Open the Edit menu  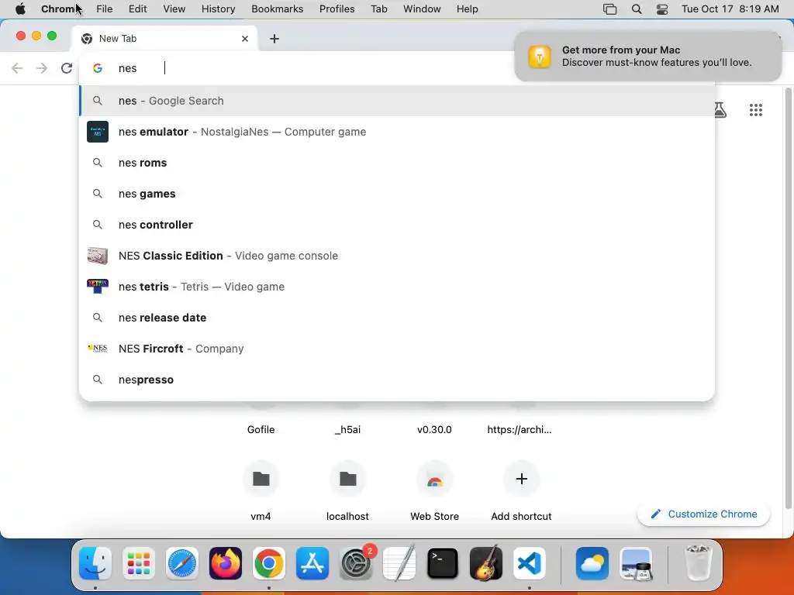click(137, 9)
